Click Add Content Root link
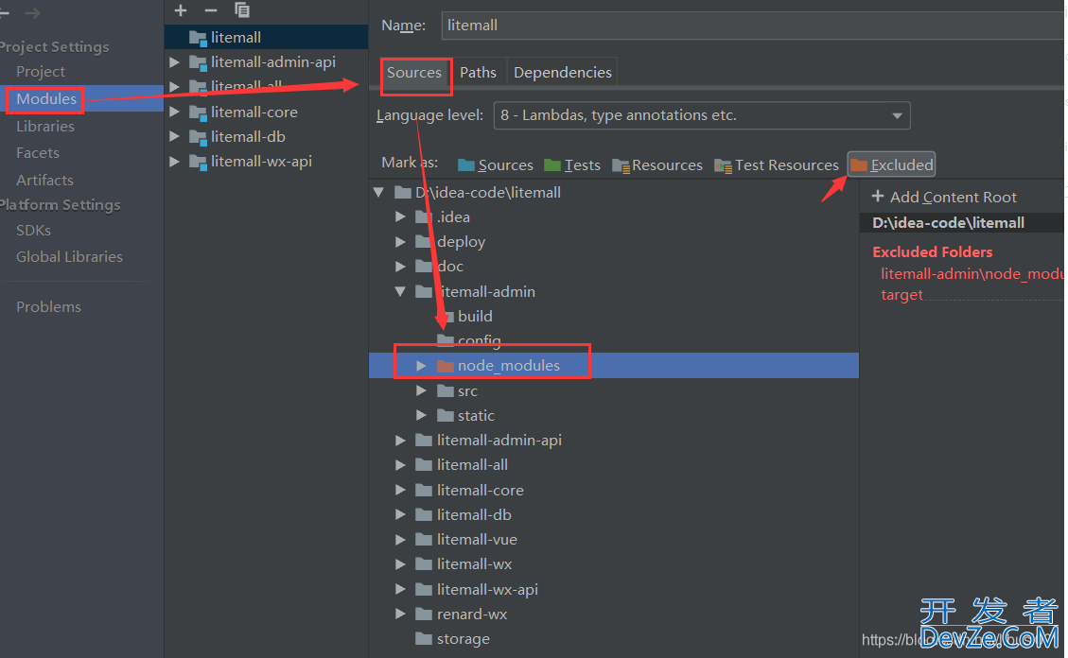1068x658 pixels. [953, 198]
